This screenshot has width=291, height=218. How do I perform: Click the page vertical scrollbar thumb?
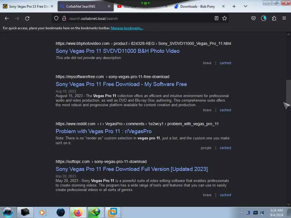[x=288, y=93]
